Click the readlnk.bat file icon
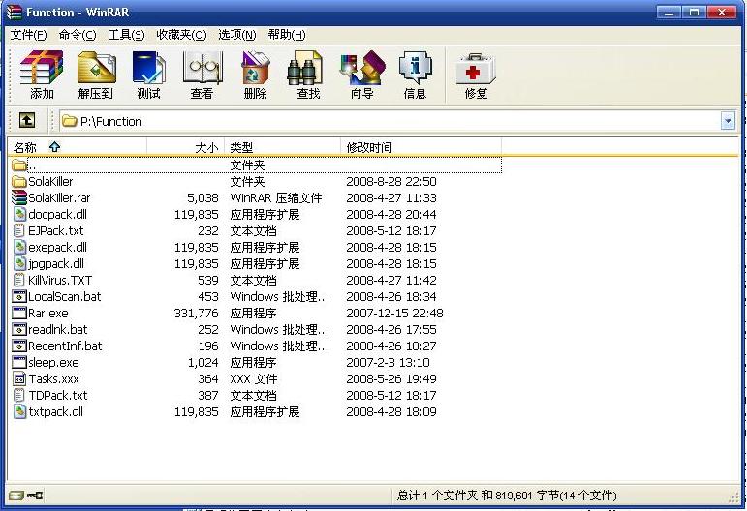Screen dimensions: 747x511 pyautogui.click(x=19, y=329)
